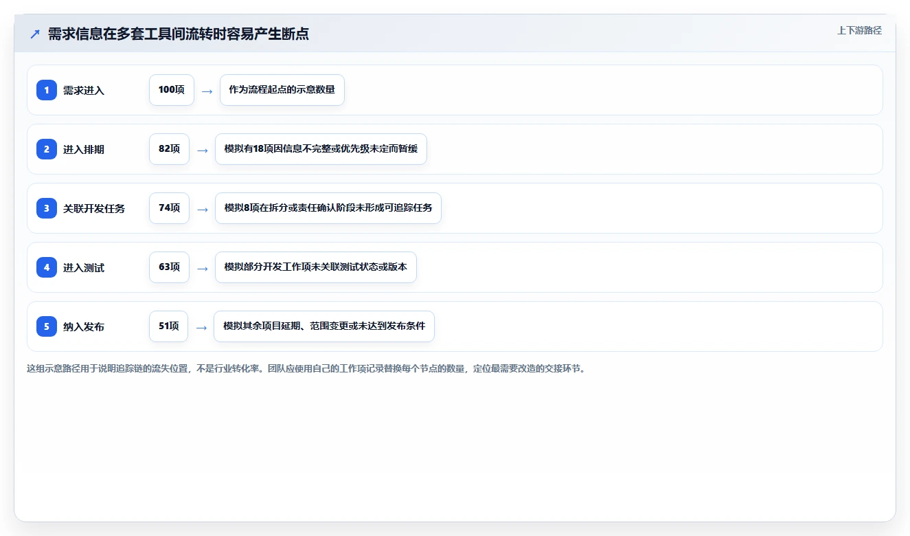Screen dimensions: 910x536
Task: Click the 进入排期 step label
Action: [x=84, y=150]
